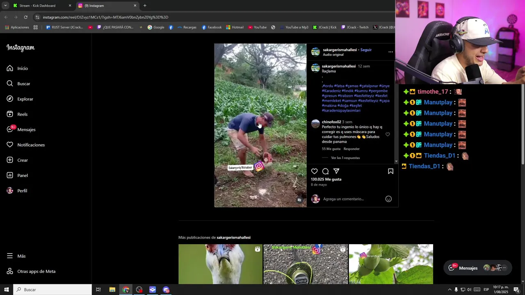525x295 pixels.
Task: Open floating Mensajes chat widget
Action: pos(478,268)
